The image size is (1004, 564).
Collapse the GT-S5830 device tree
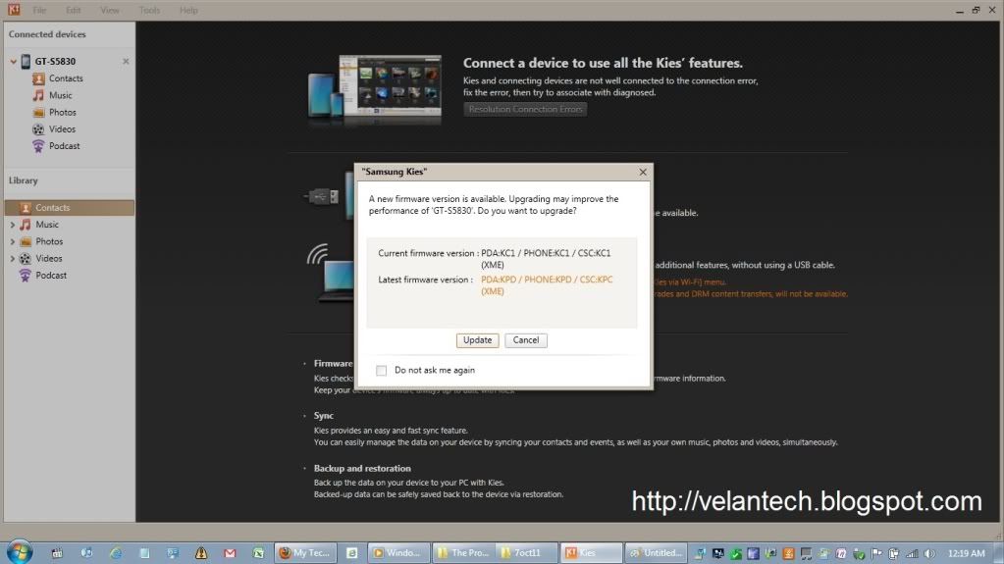click(x=13, y=62)
